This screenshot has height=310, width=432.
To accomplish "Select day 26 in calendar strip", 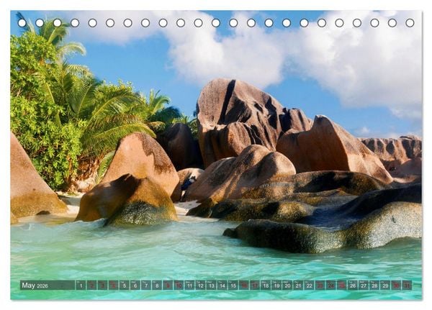I will click(353, 286).
